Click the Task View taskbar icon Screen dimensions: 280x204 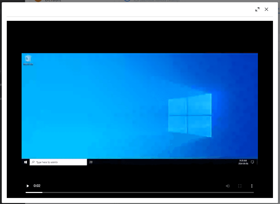91,162
